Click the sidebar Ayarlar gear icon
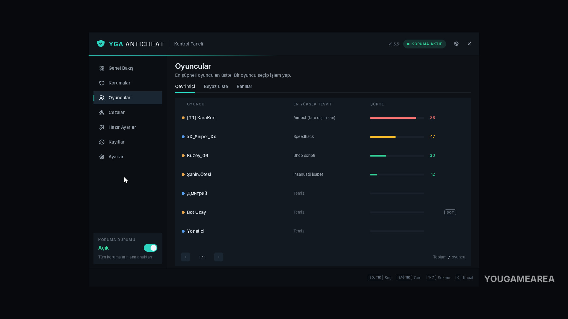Image resolution: width=568 pixels, height=319 pixels. point(102,157)
